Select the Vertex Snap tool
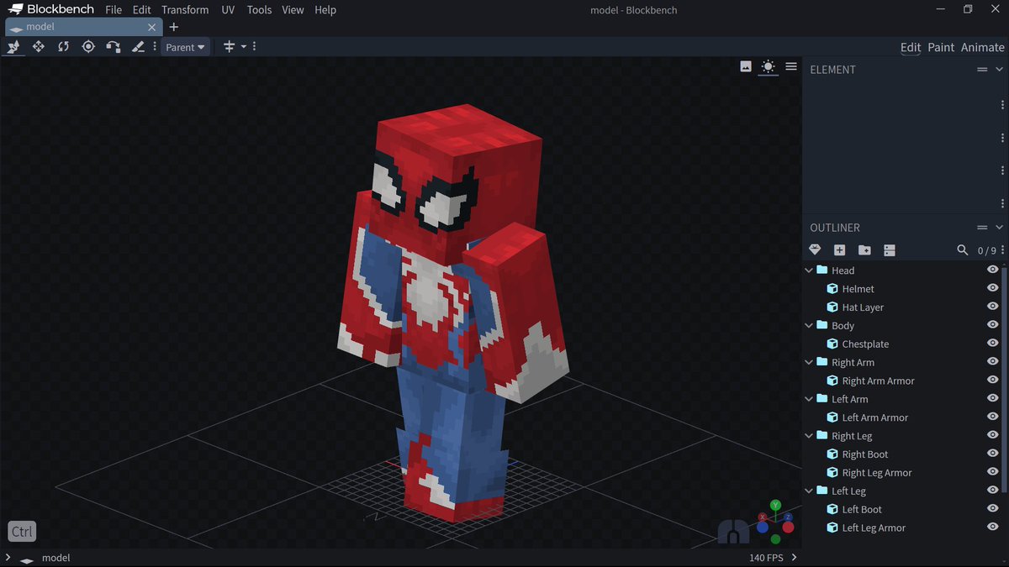 113,47
